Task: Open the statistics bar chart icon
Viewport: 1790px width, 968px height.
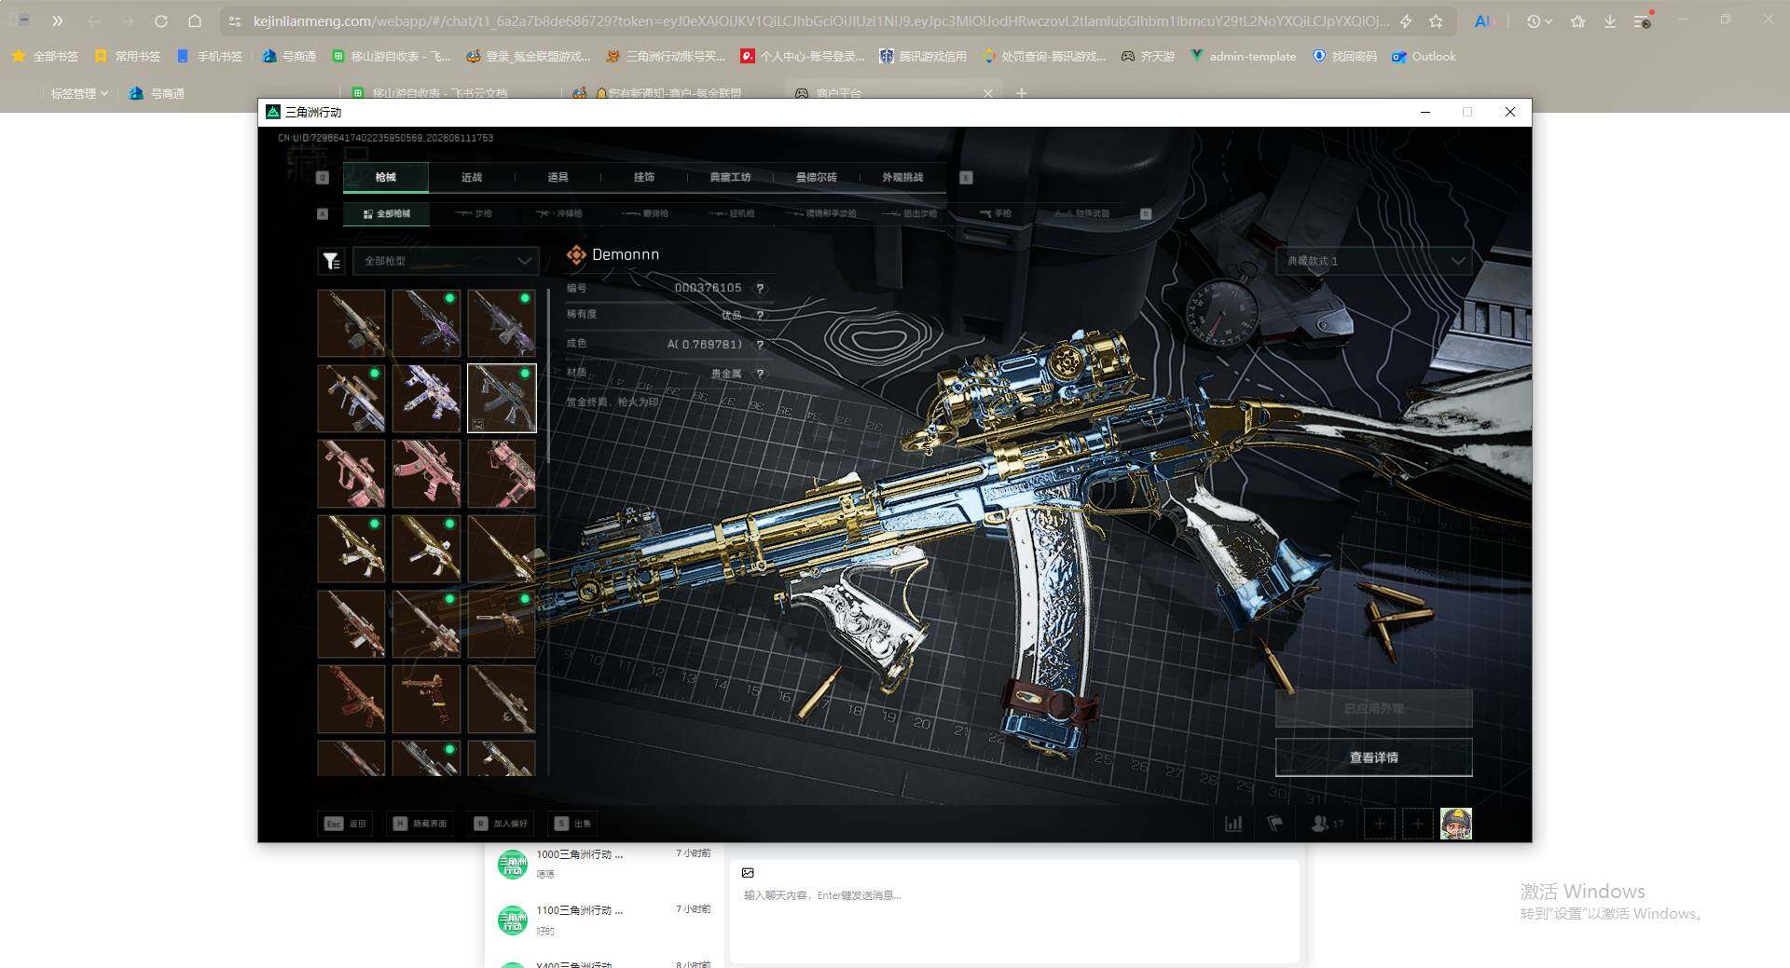Action: [1233, 824]
